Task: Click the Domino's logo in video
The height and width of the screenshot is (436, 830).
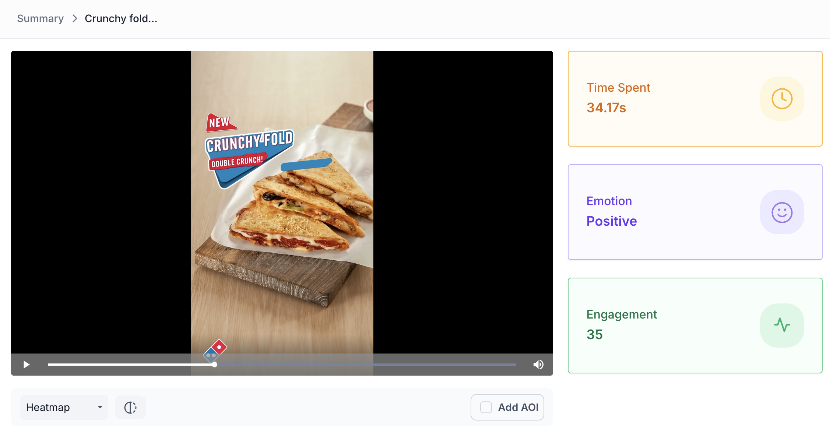Action: [x=215, y=351]
